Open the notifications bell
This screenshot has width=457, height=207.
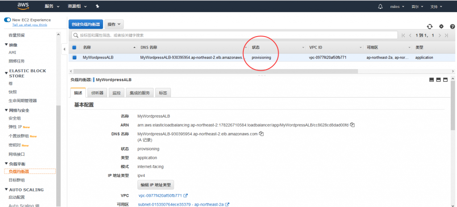pyautogui.click(x=380, y=6)
